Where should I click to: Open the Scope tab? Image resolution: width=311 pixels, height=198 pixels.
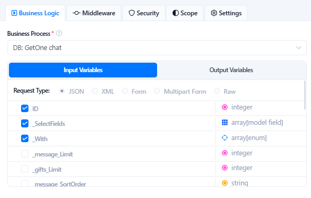click(x=185, y=13)
